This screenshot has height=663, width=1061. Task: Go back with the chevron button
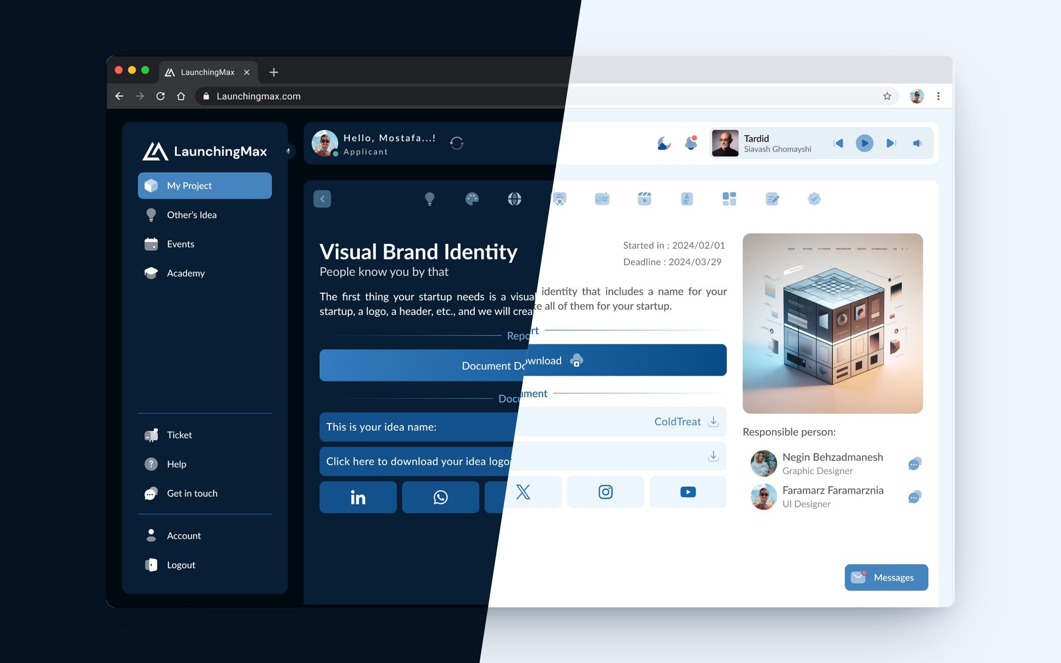pyautogui.click(x=322, y=199)
